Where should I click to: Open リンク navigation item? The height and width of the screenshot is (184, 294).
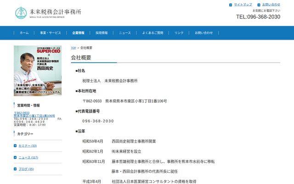[179, 33]
